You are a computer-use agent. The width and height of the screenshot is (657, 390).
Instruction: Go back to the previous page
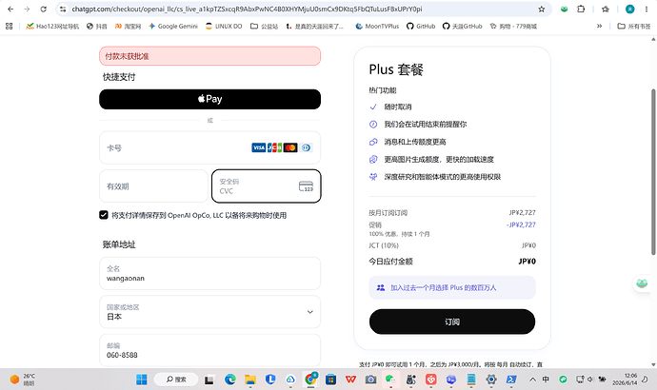[10, 9]
